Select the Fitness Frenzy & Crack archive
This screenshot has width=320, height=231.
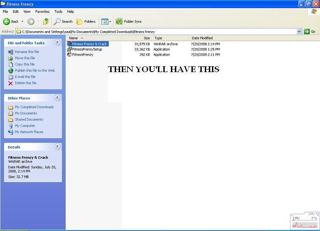89,44
